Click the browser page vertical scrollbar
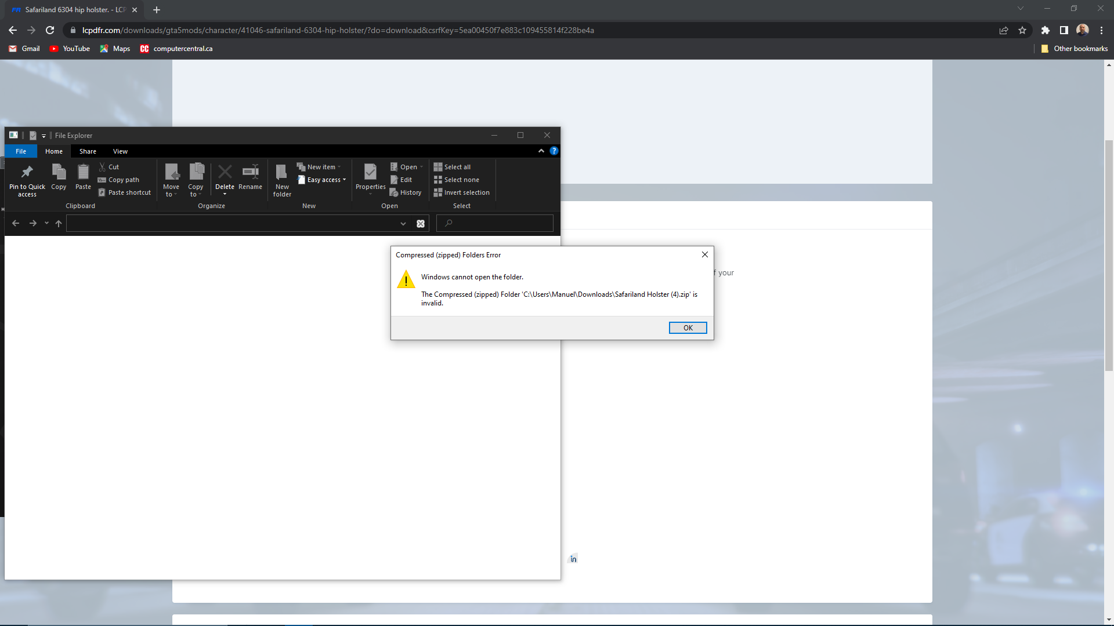 click(x=1109, y=255)
